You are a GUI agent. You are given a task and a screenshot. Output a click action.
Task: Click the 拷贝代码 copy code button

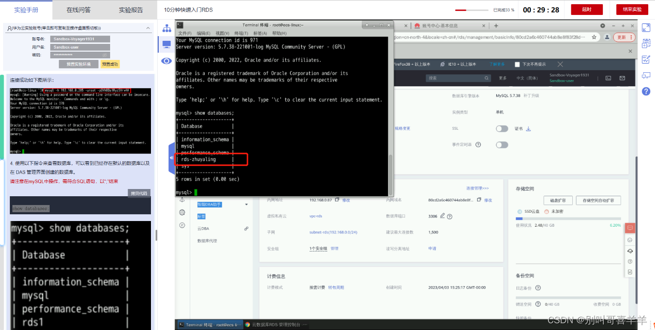tap(139, 193)
